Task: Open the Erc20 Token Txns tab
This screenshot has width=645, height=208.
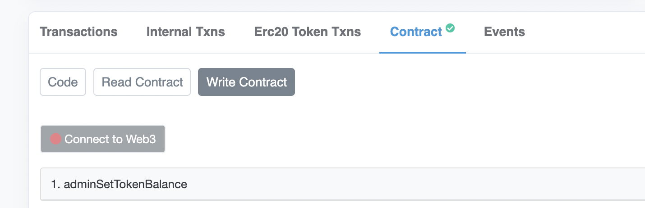Action: 308,32
